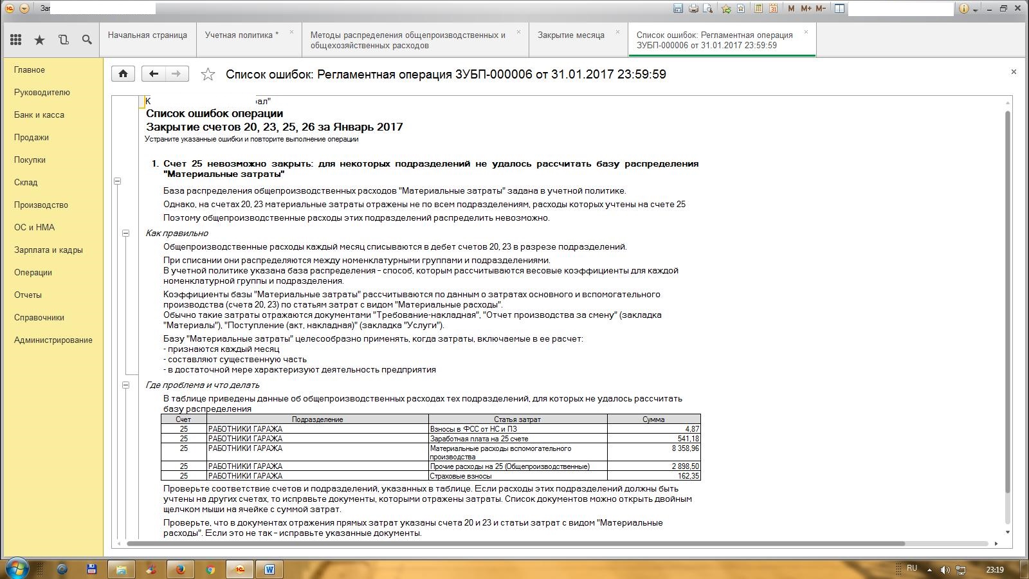The width and height of the screenshot is (1029, 579).
Task: Click the magnifier search icon
Action: click(87, 40)
